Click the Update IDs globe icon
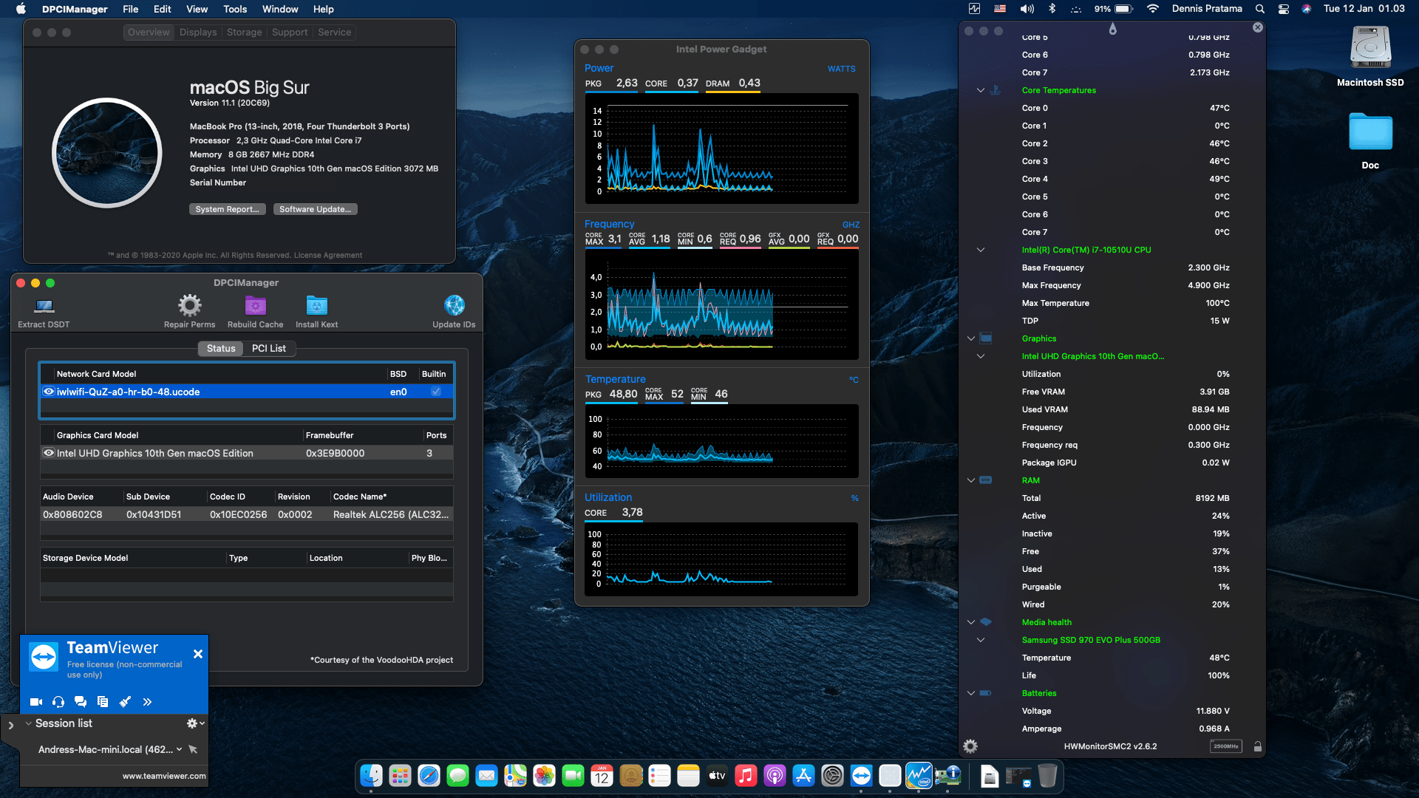The width and height of the screenshot is (1419, 798). [453, 304]
